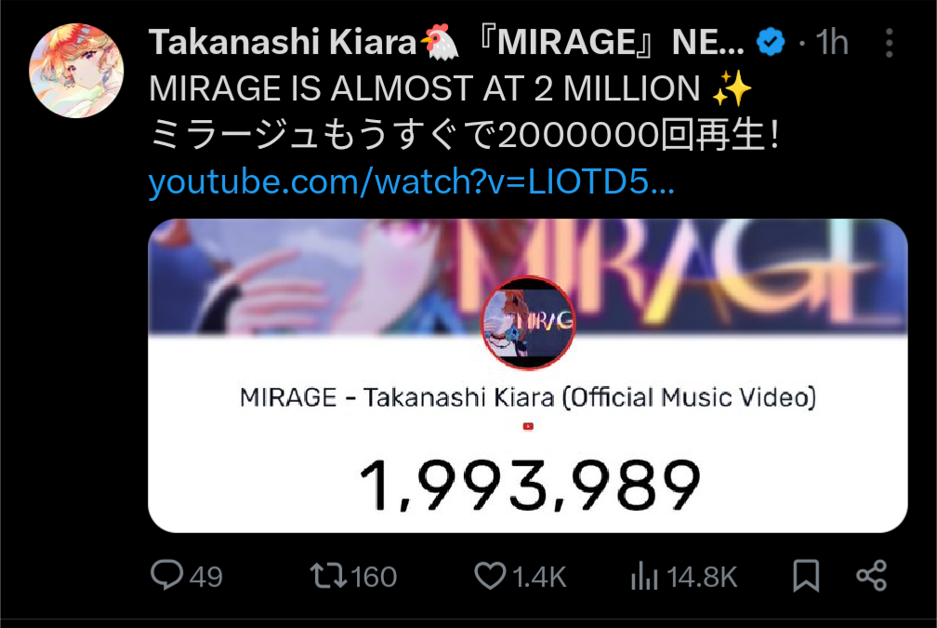Click the small red YouTube icon
Viewport: 937px width, 628px height.
pos(528,426)
